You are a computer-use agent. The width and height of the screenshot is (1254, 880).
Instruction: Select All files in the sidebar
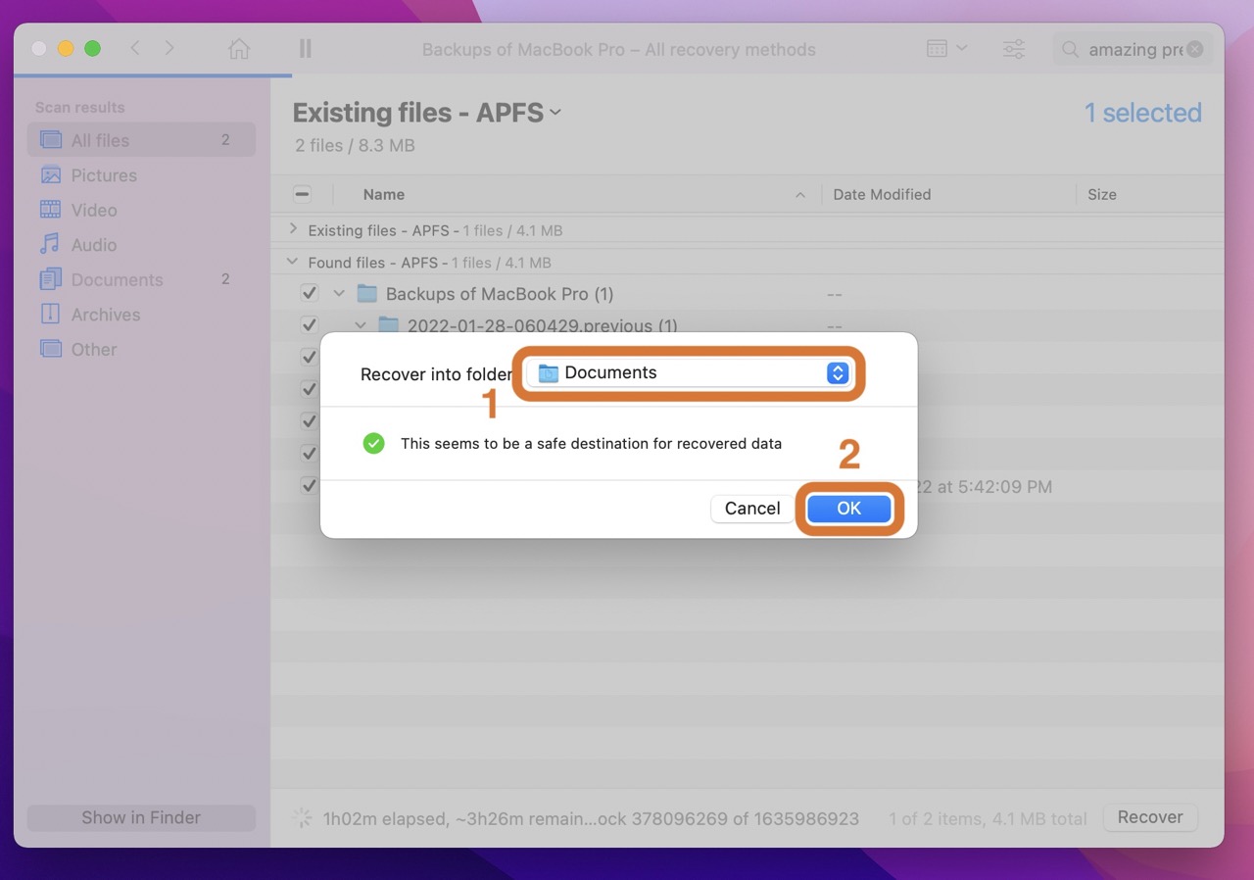[x=141, y=140]
